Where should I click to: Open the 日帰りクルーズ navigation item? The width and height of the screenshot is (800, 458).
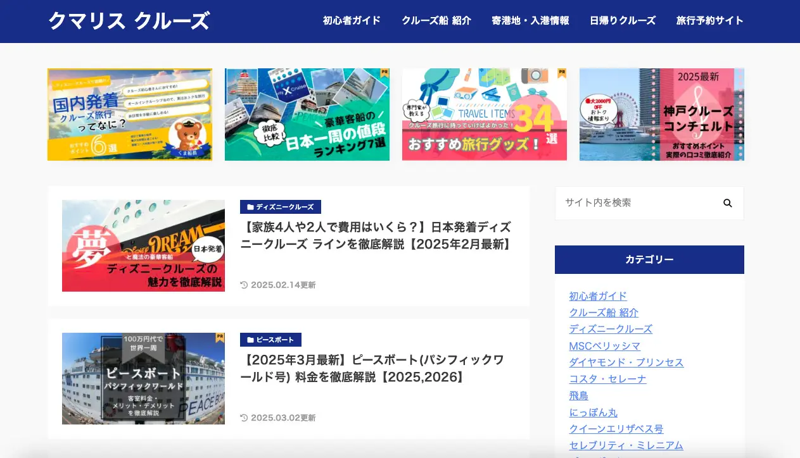(623, 20)
